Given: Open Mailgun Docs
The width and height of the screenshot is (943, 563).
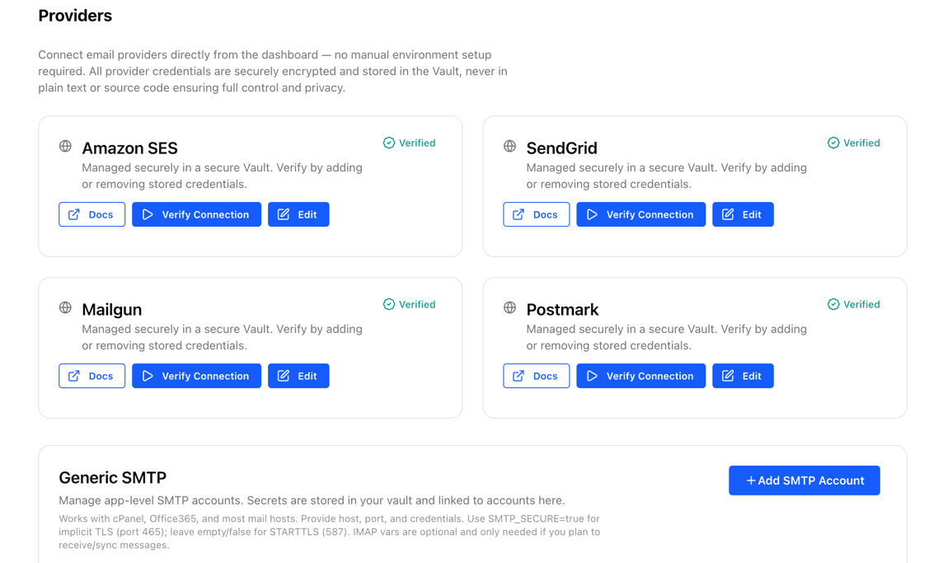Looking at the screenshot, I should pos(91,376).
